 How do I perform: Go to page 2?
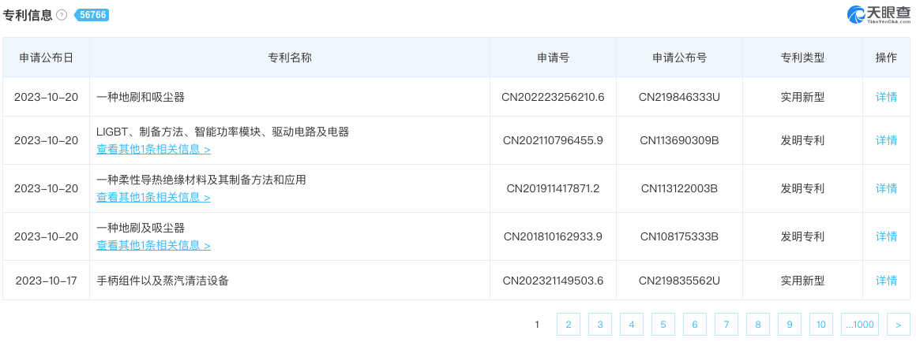coord(569,324)
